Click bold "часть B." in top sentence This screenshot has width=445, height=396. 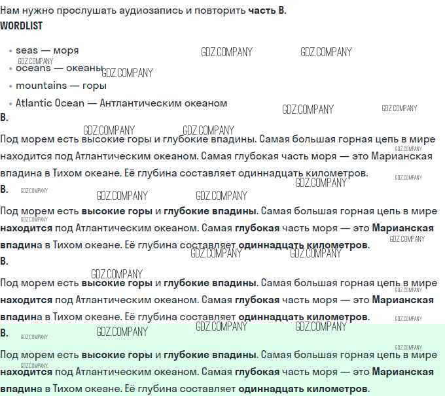pyautogui.click(x=267, y=11)
